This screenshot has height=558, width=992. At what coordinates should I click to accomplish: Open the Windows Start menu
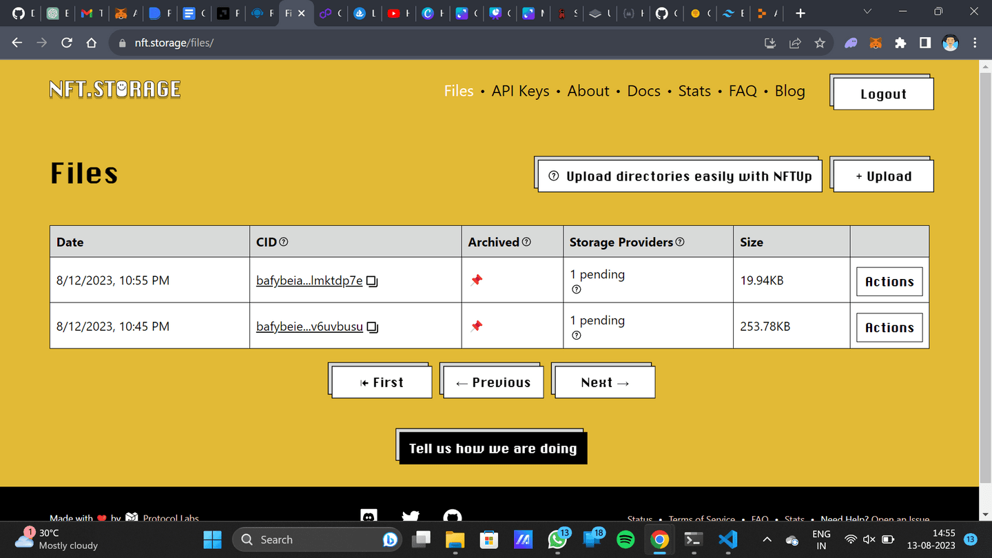point(213,539)
